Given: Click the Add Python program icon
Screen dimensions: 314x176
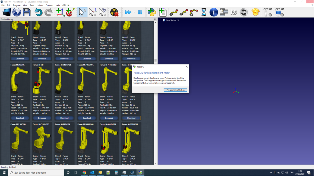Looking at the screenshot, I should click(152, 12).
